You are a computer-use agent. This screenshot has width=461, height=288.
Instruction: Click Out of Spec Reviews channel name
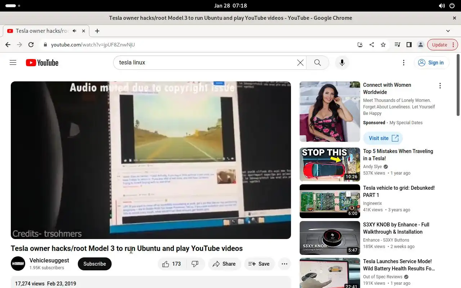pos(383,277)
